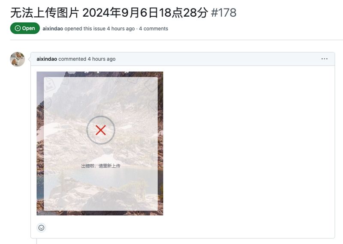Click the '4 comments' count text
The height and width of the screenshot is (244, 343).
[x=153, y=29]
